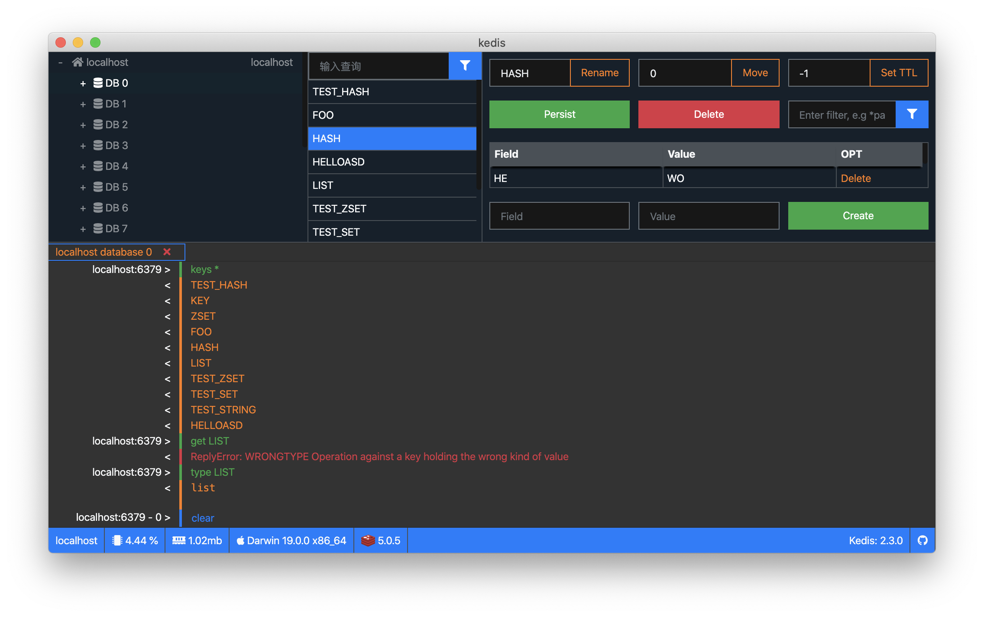Click the Value column header
The image size is (984, 617).
(x=749, y=154)
